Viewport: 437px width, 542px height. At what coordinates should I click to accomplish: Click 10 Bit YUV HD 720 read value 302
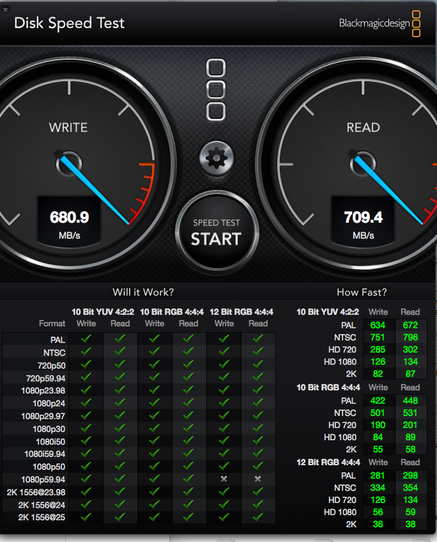coord(410,349)
